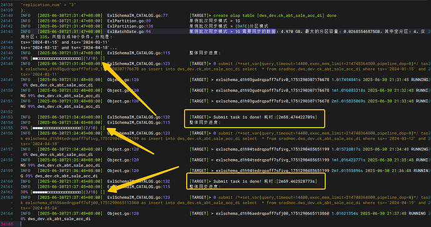Image resolution: width=431 pixels, height=227 pixels.
Task: Click the condition ts<='2024-05-24' under line 24163
Action: 40,208
